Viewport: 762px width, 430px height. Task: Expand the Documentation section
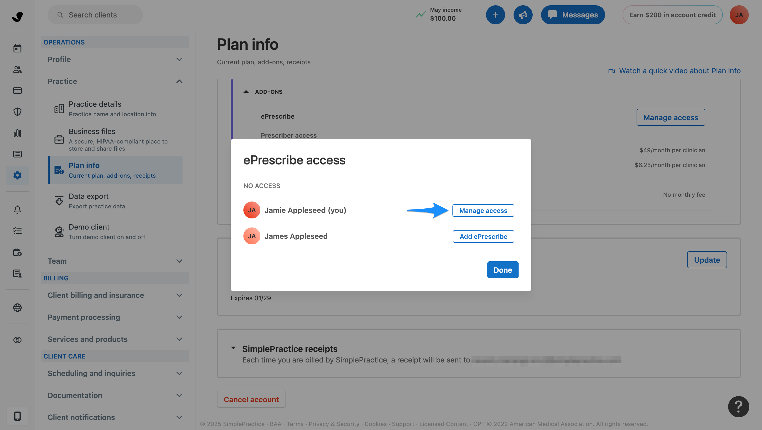(x=115, y=395)
